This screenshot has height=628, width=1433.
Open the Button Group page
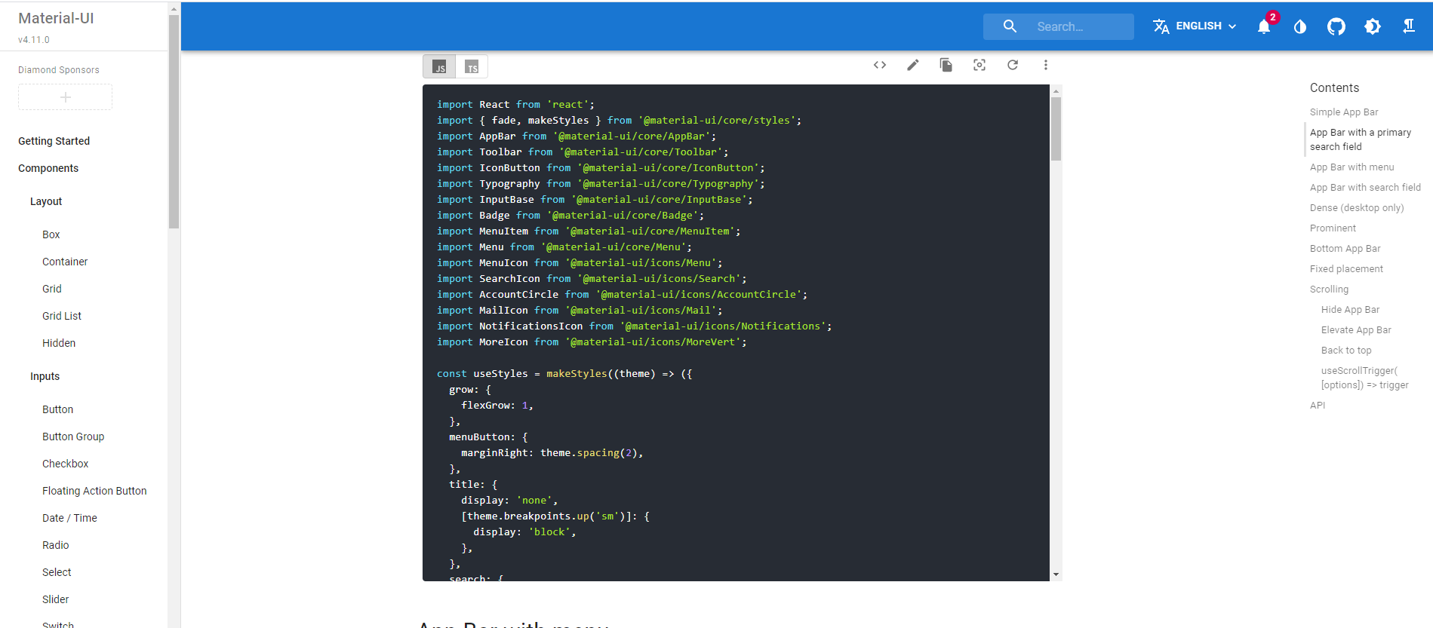(x=73, y=437)
